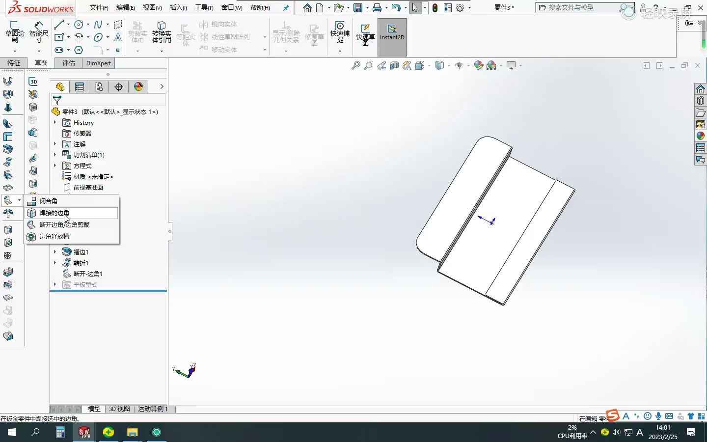Toggle the Hide/Show Items eye icon
This screenshot has width=707, height=442.
459,65
